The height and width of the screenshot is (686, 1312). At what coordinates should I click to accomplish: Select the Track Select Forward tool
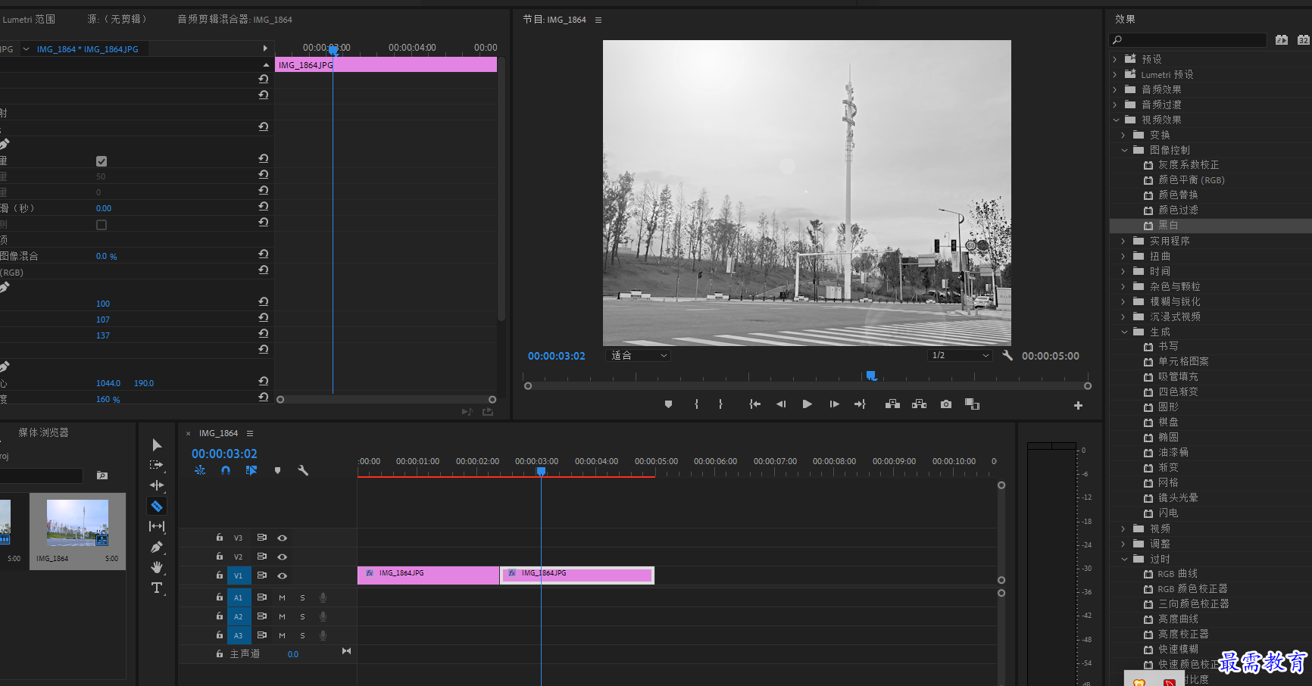pos(157,465)
